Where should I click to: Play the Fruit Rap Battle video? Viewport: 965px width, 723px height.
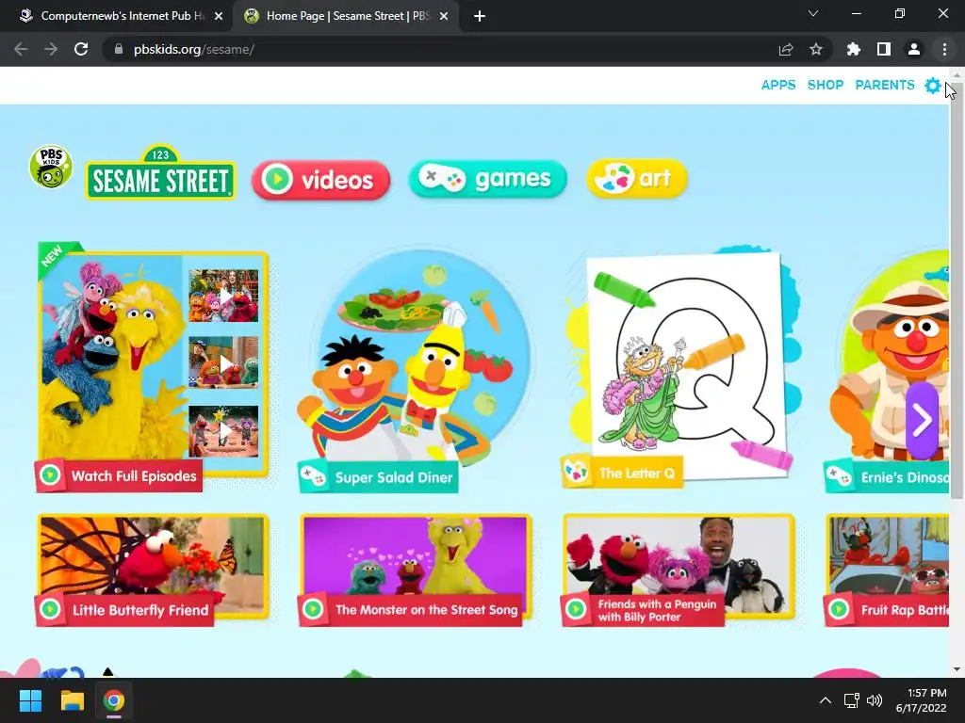point(887,570)
